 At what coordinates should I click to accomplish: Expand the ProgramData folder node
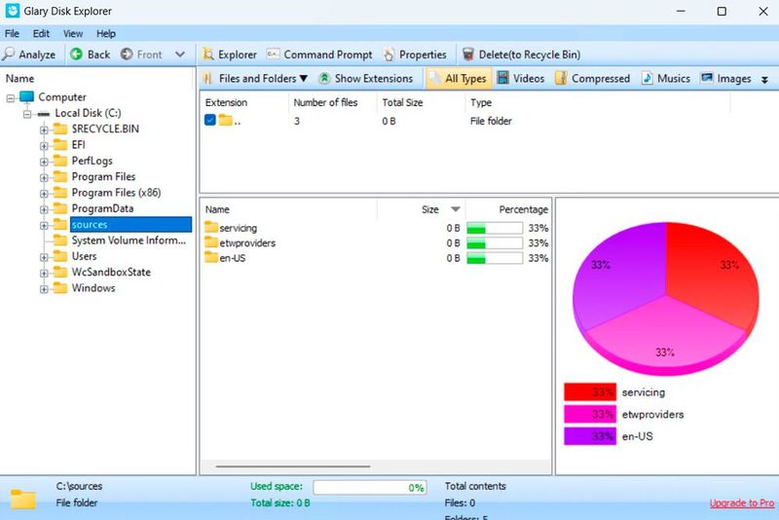click(x=44, y=209)
